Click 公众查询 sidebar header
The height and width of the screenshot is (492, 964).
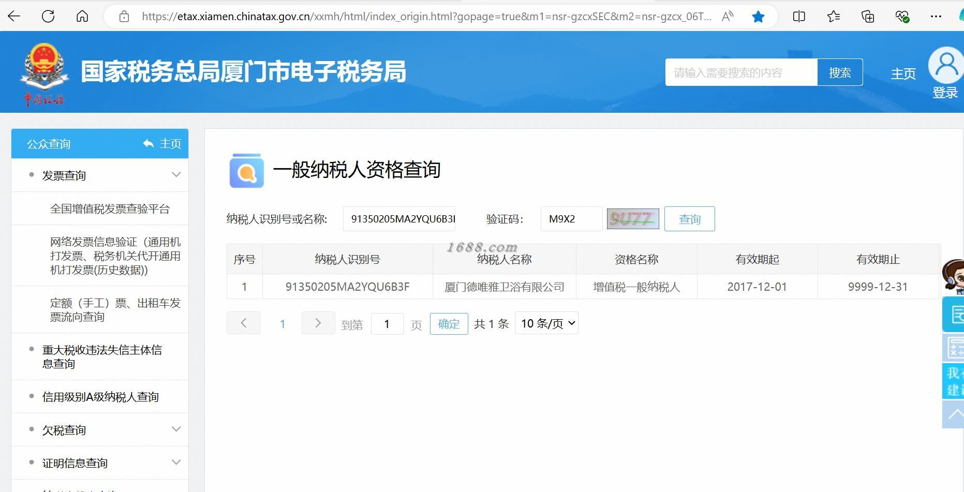(49, 144)
